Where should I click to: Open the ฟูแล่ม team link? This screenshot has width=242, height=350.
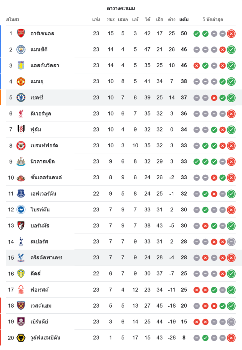(36, 129)
